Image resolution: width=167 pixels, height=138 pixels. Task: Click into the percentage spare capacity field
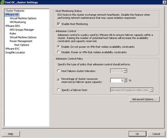(x=117, y=80)
